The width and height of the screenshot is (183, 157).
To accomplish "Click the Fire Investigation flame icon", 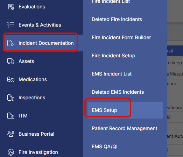I will pyautogui.click(x=11, y=152).
